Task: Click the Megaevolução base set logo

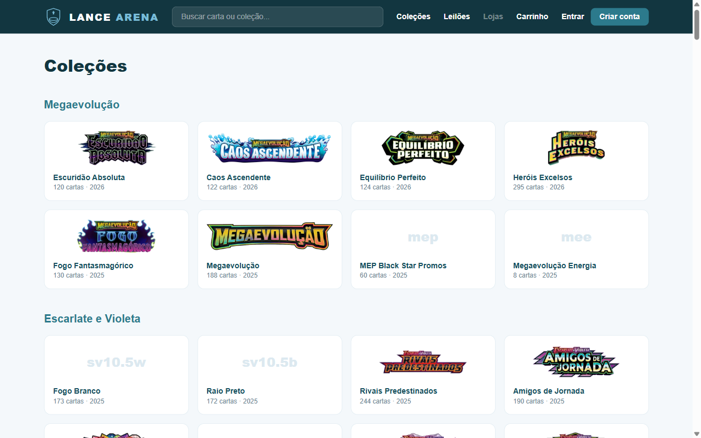Action: 270,236
